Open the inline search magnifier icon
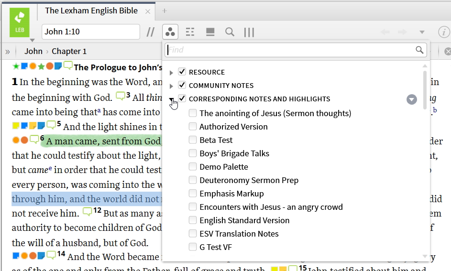Image resolution: width=451 pixels, height=271 pixels. click(x=230, y=32)
